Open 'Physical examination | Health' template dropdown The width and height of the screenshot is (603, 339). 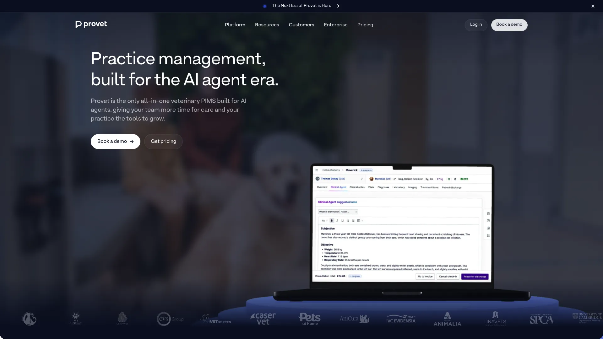338,212
